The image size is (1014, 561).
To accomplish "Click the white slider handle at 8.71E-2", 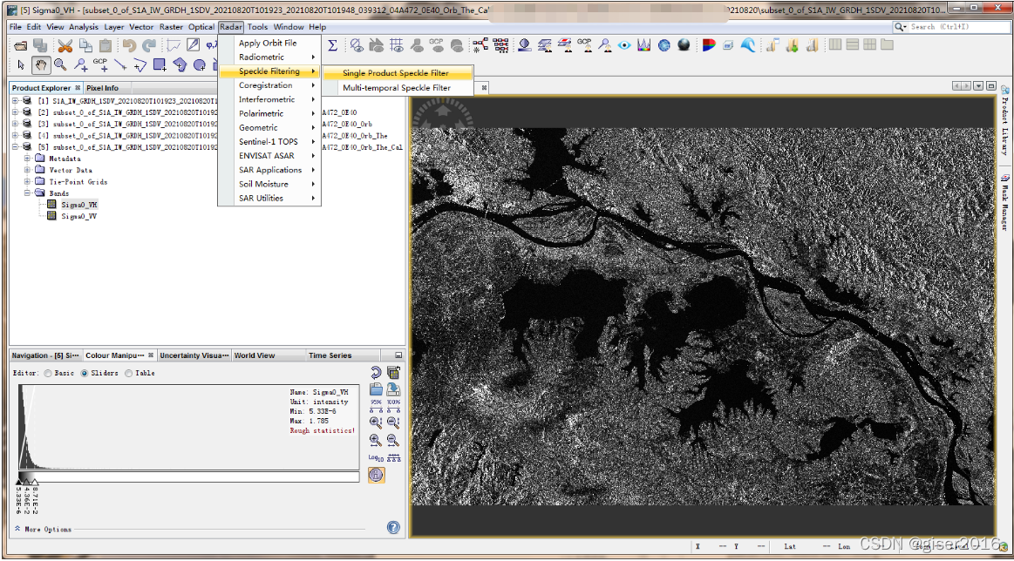I will pos(34,481).
